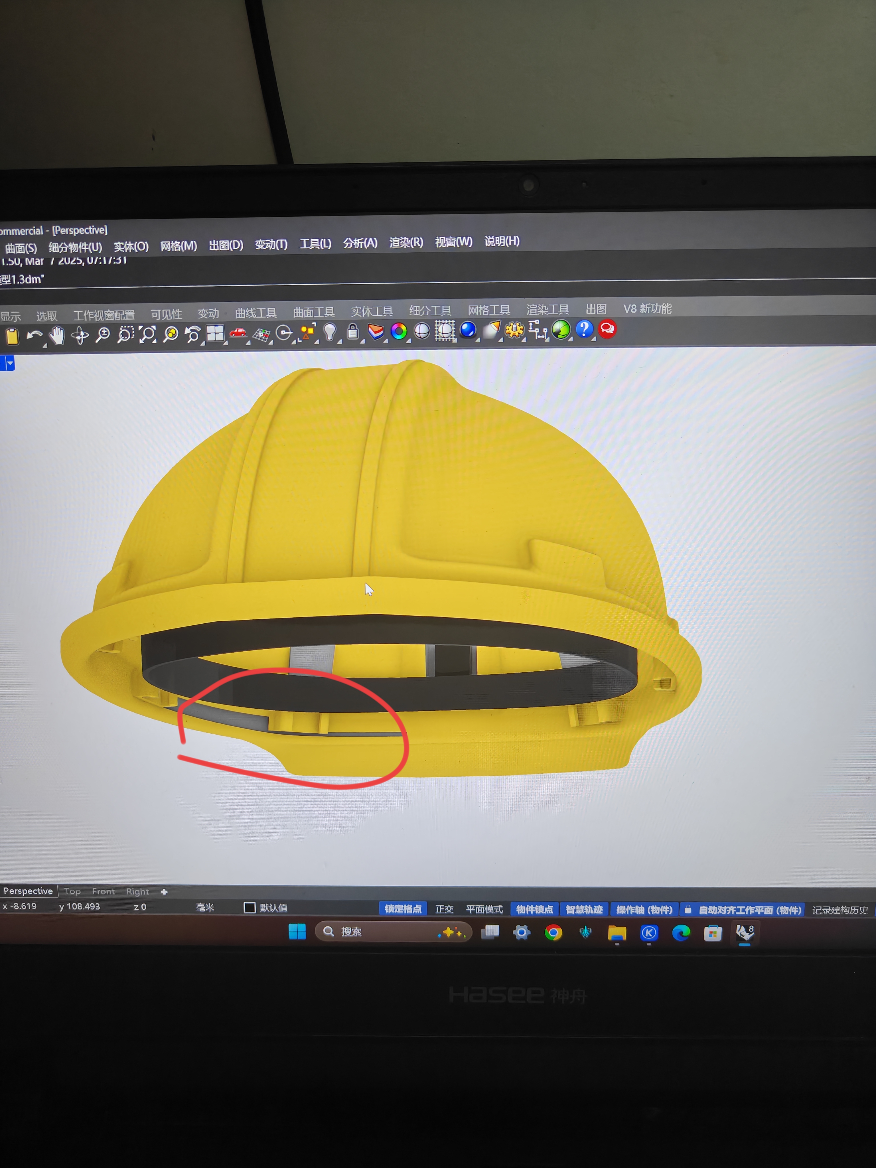
Task: Open the blue question mark help icon
Action: (584, 329)
